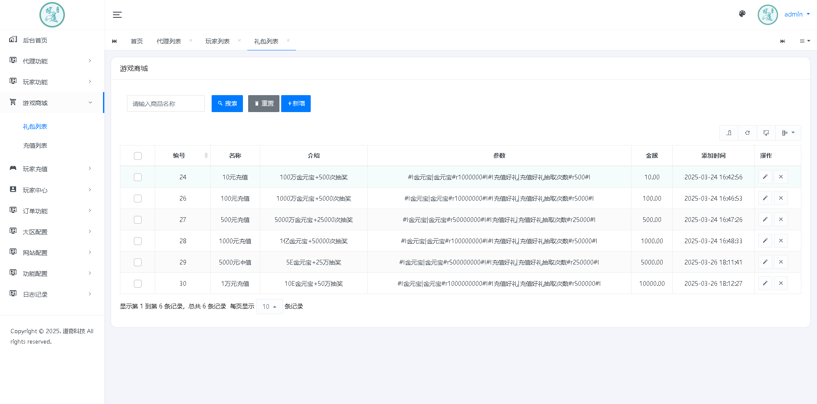This screenshot has width=817, height=404.
Task: Delete the 1万元充值 row
Action: pyautogui.click(x=781, y=283)
